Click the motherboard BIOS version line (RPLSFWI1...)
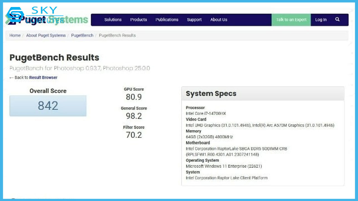The image size is (358, 201). (x=222, y=155)
